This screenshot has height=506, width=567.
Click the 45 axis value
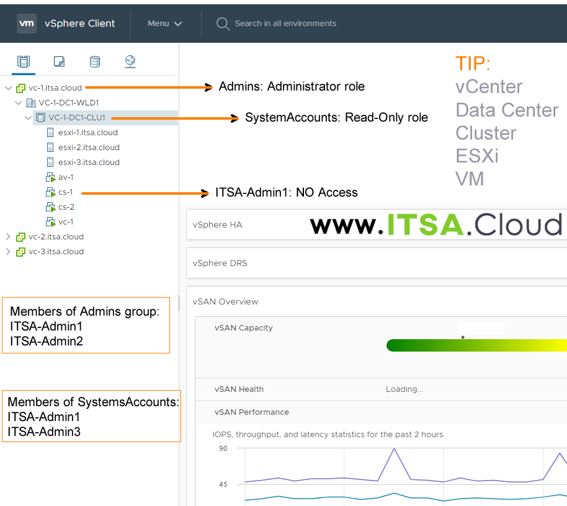223,484
